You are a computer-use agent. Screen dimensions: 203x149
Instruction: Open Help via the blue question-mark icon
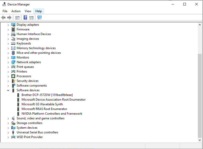[25, 17]
